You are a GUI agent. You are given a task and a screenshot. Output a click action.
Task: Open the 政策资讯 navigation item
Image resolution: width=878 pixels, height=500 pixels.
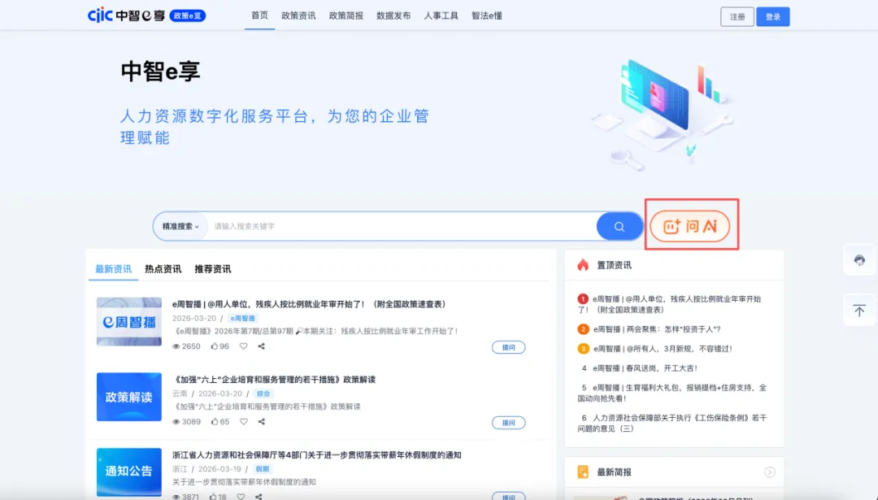point(298,15)
